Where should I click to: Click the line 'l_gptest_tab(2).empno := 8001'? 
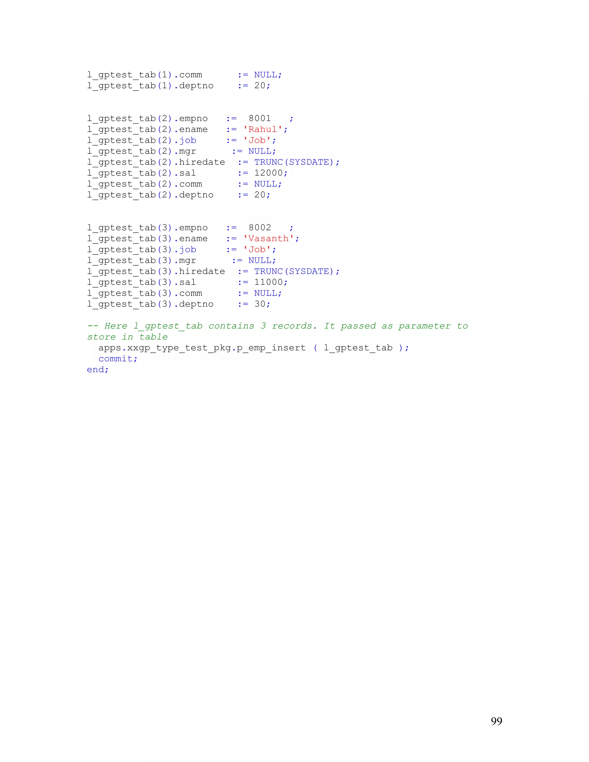(190, 119)
